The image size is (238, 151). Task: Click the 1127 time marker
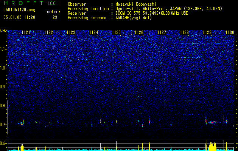coord(162,32)
